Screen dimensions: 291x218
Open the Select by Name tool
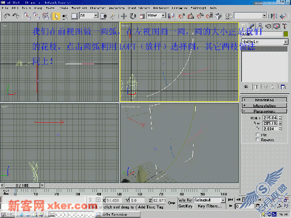click(65, 17)
